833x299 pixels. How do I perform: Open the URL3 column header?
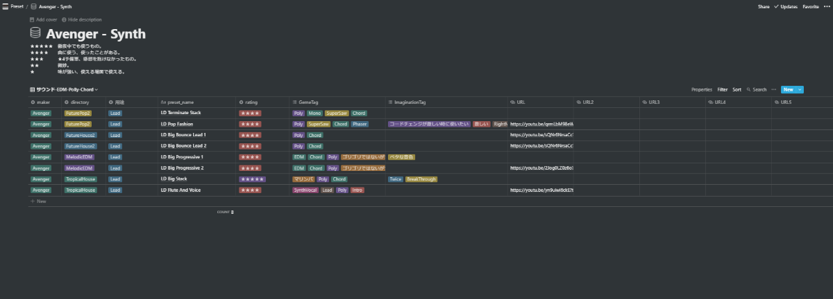(672, 102)
